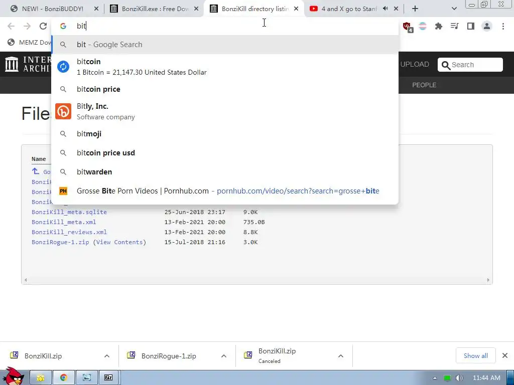Click the green network tray icon
This screenshot has height=385, width=514.
pyautogui.click(x=447, y=378)
